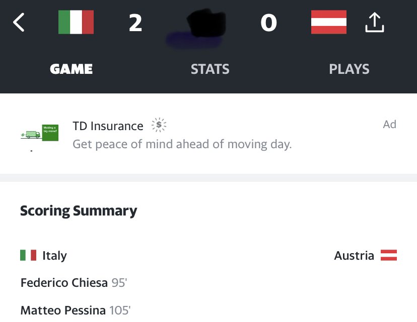Screen dimensions: 417x322
Task: Select the large Italy flag in the header
Action: [76, 23]
